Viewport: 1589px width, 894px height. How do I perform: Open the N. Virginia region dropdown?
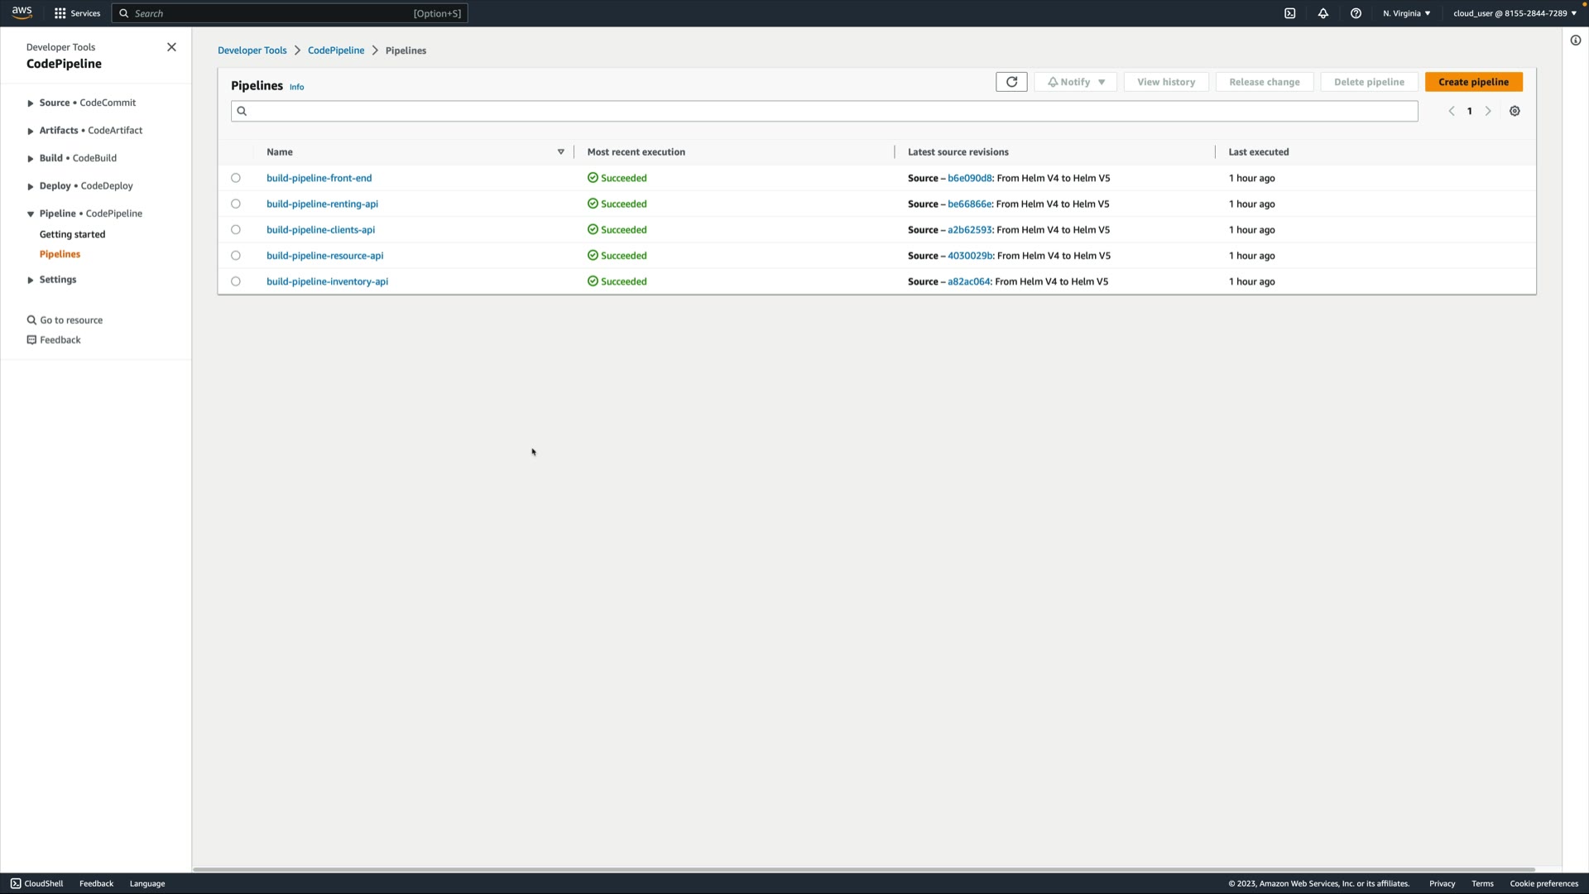(x=1406, y=13)
